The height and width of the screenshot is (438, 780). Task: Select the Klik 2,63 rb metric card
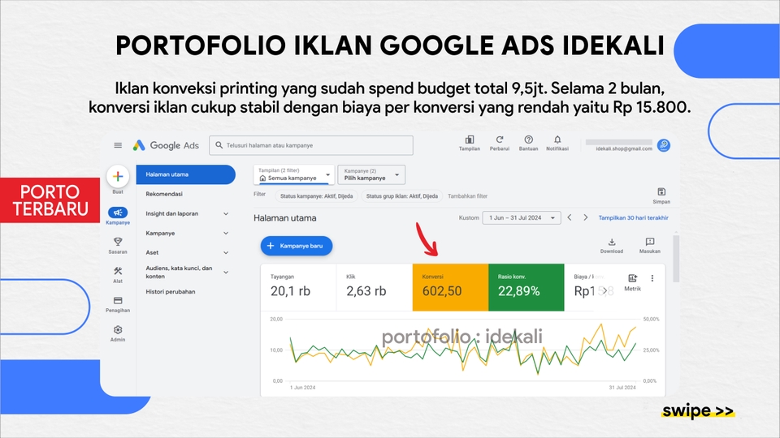(x=375, y=287)
